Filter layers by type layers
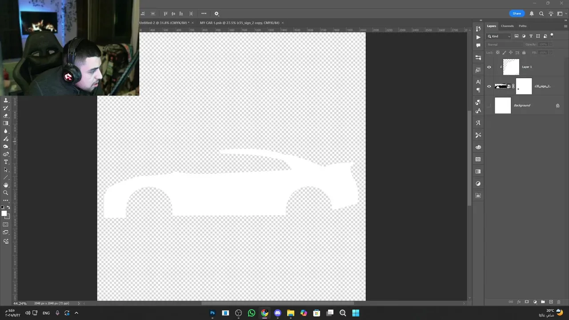Viewport: 569px width, 320px height. point(531,36)
